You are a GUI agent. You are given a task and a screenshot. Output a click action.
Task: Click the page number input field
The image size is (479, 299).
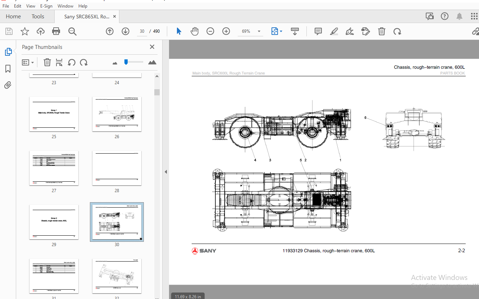142,31
